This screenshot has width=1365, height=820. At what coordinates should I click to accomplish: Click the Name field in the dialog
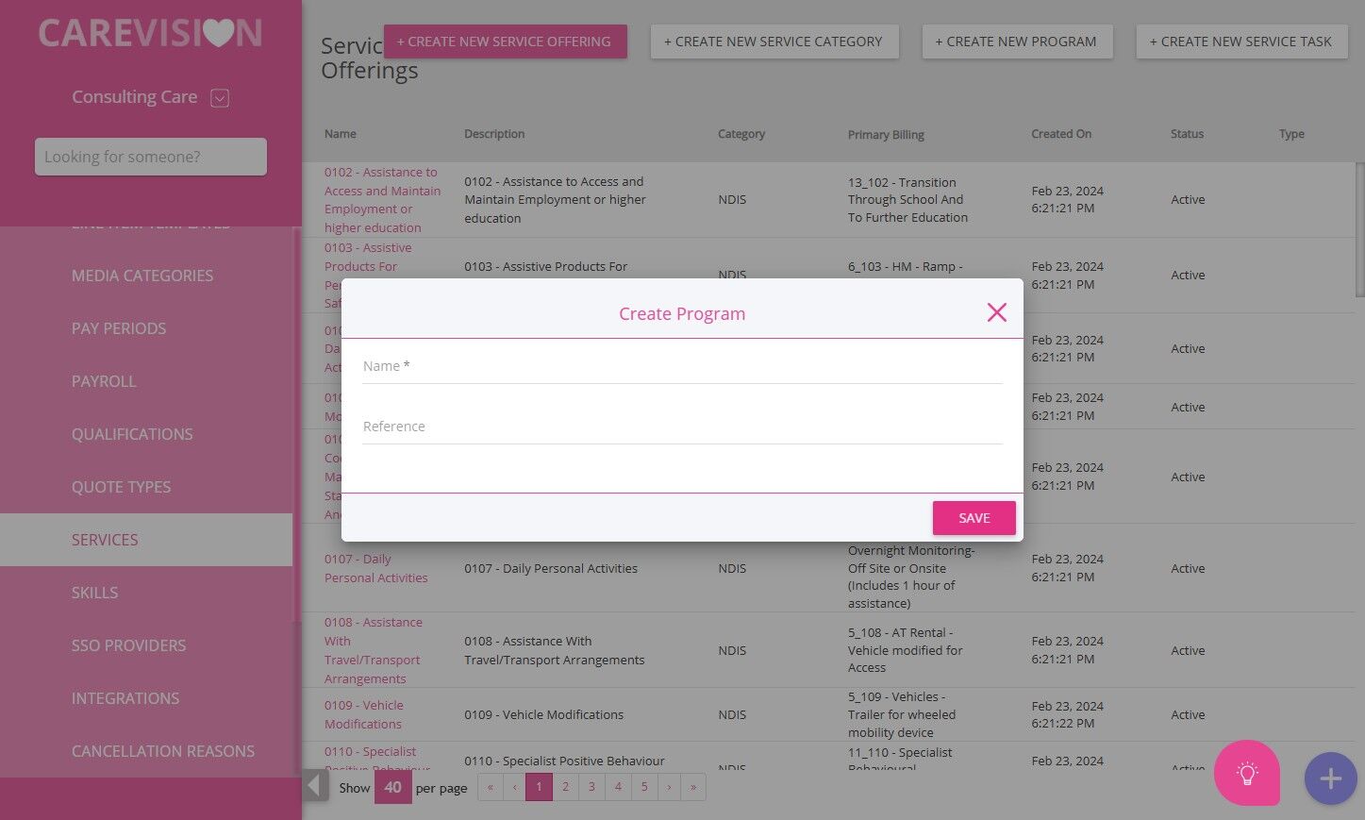pyautogui.click(x=682, y=366)
